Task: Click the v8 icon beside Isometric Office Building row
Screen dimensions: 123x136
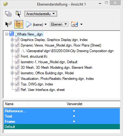Action: coord(17,73)
